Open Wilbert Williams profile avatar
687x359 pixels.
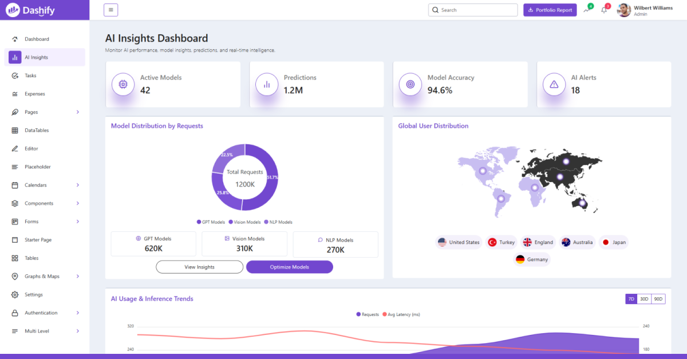pyautogui.click(x=624, y=10)
